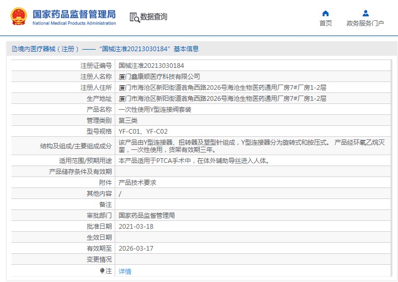Click National Medical Products Administration text
The width and height of the screenshot is (398, 282).
click(x=74, y=23)
